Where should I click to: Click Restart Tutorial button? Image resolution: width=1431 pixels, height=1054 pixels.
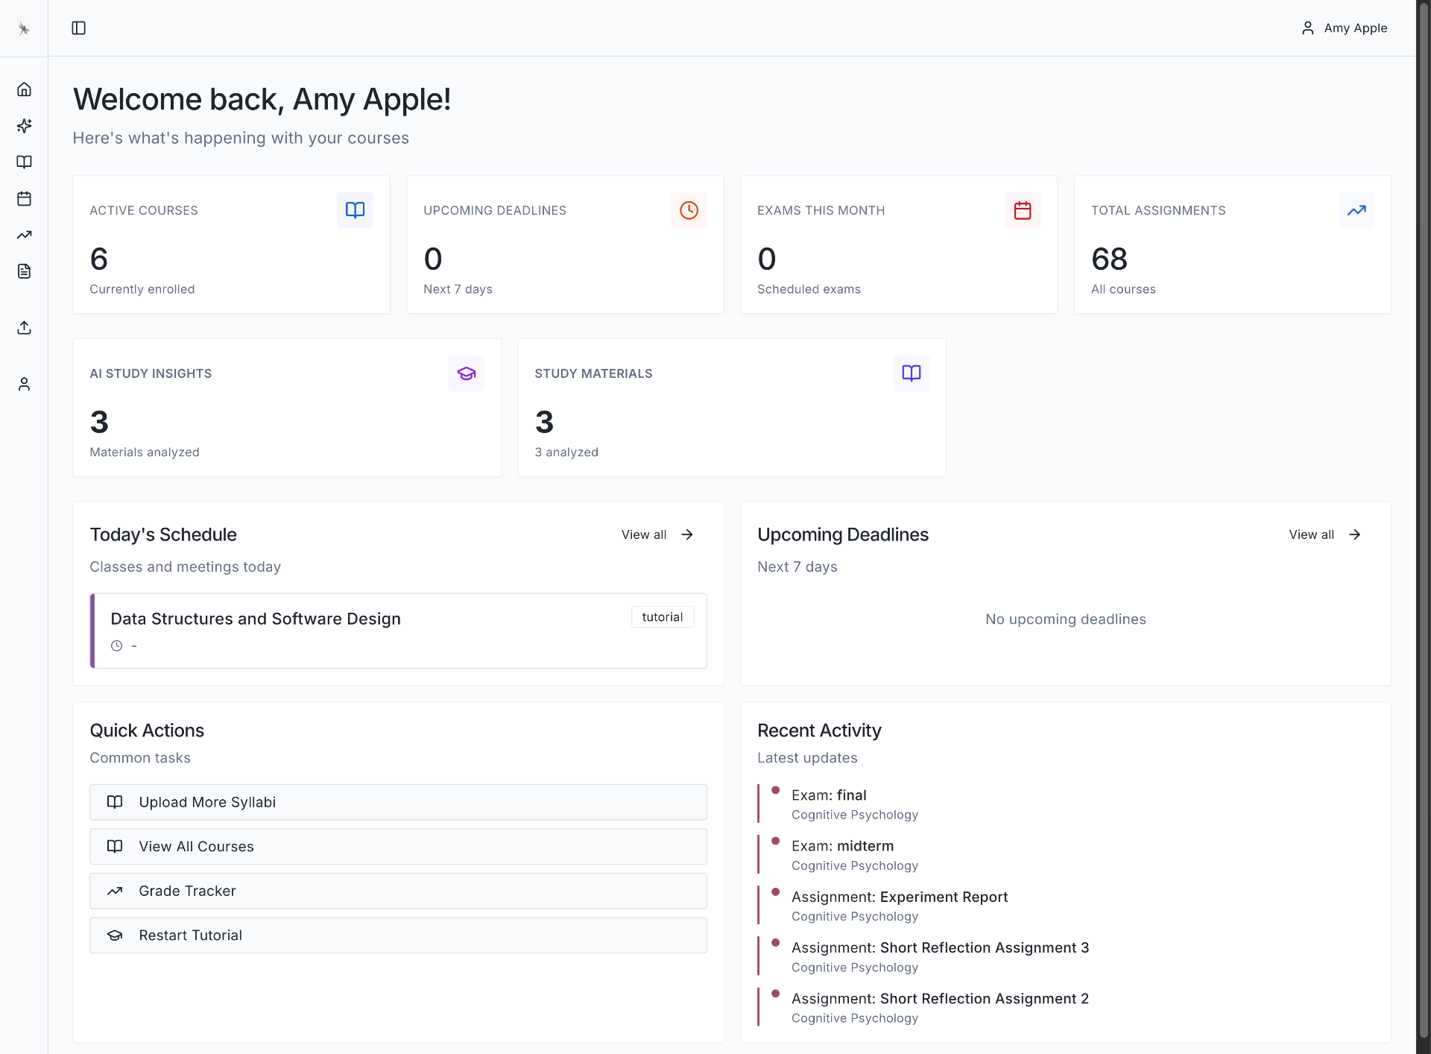coord(398,935)
